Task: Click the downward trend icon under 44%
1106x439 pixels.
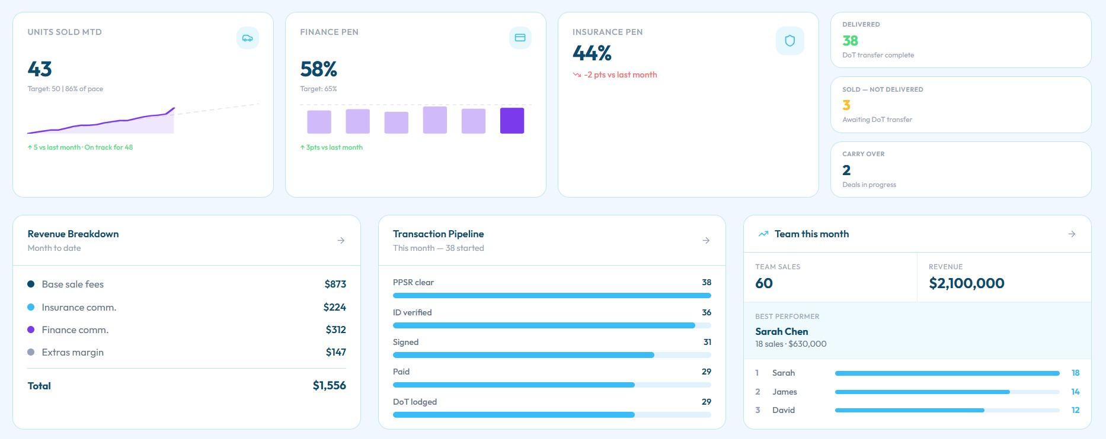Action: 577,75
